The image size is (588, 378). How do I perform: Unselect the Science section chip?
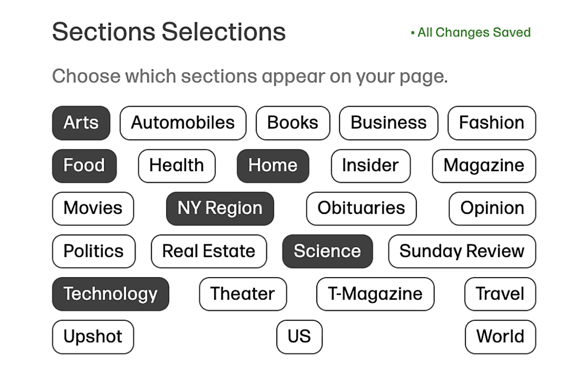point(327,251)
